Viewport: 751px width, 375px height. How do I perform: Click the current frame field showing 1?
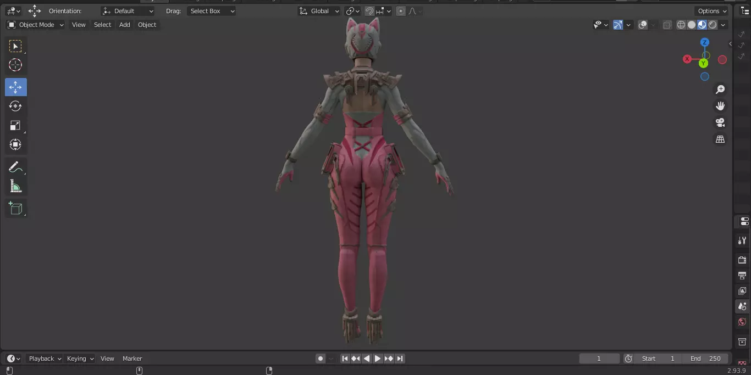[x=599, y=359]
